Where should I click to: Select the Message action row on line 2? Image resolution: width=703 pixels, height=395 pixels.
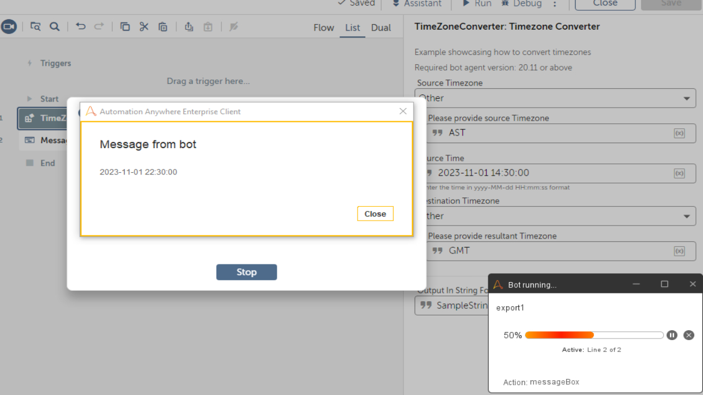click(x=43, y=140)
